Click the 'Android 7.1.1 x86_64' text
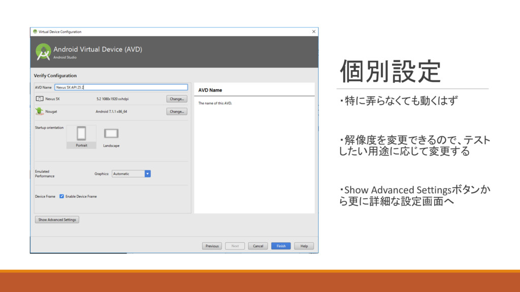Image resolution: width=520 pixels, height=292 pixels. point(111,112)
